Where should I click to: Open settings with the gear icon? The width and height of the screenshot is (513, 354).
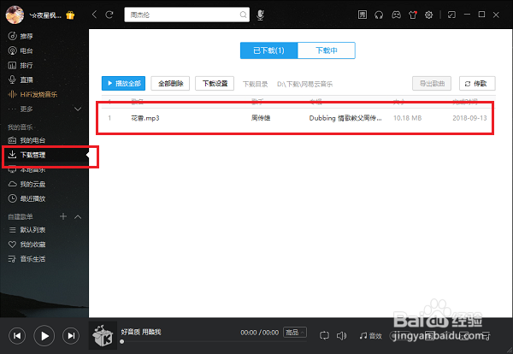point(428,15)
